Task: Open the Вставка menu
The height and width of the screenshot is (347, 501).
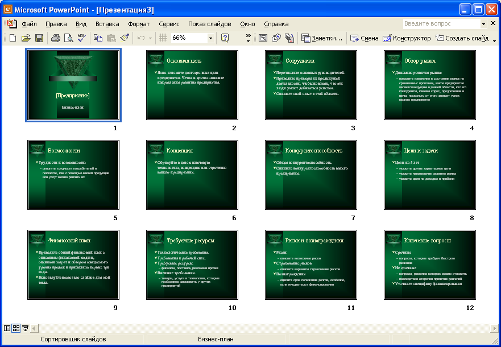Action: 107,24
